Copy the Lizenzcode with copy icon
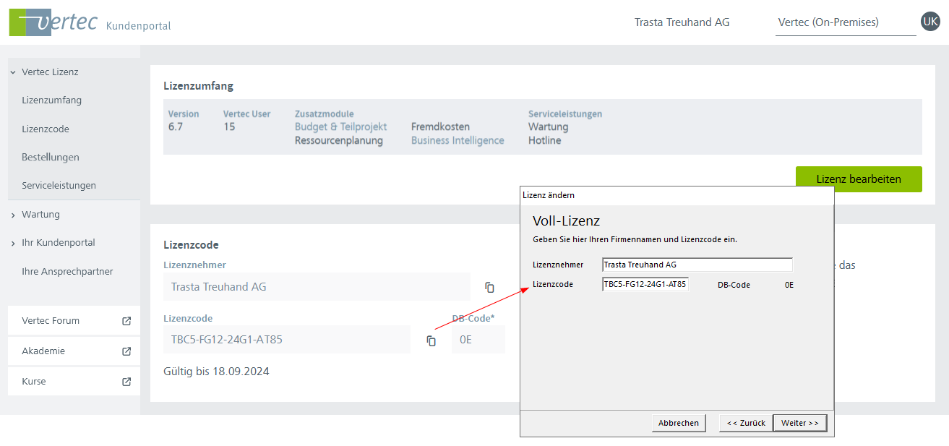 point(431,340)
